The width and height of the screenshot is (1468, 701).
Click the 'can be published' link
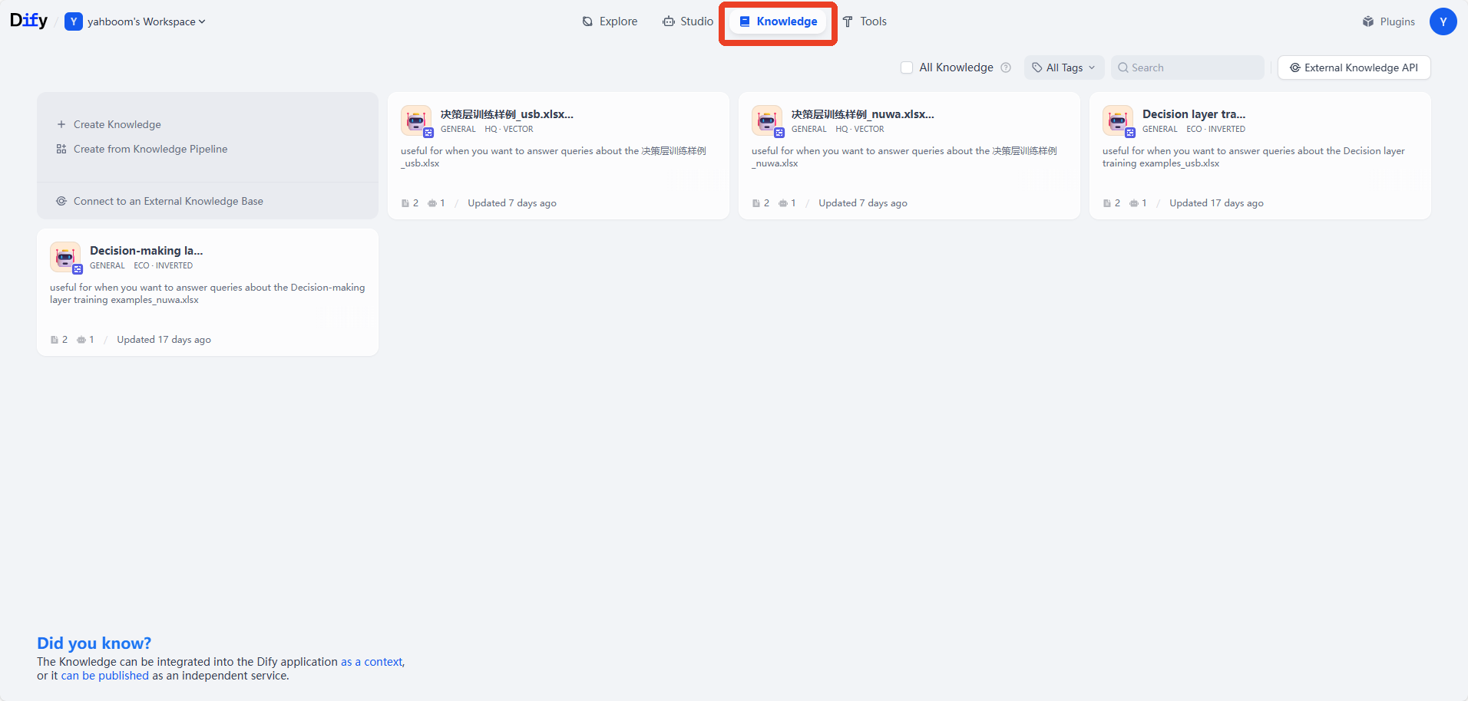coord(105,676)
